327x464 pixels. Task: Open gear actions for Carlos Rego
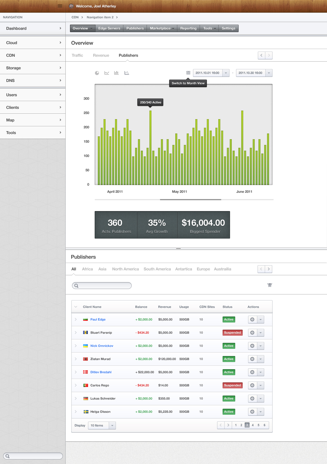[x=252, y=385]
